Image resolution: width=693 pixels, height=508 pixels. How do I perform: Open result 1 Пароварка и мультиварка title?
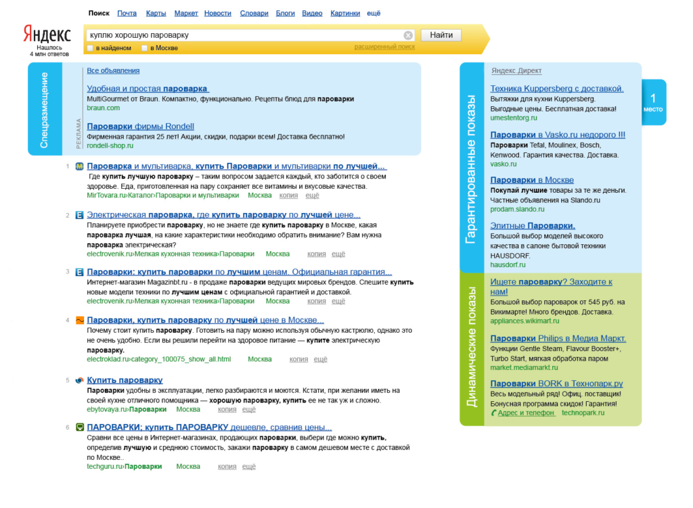point(236,166)
